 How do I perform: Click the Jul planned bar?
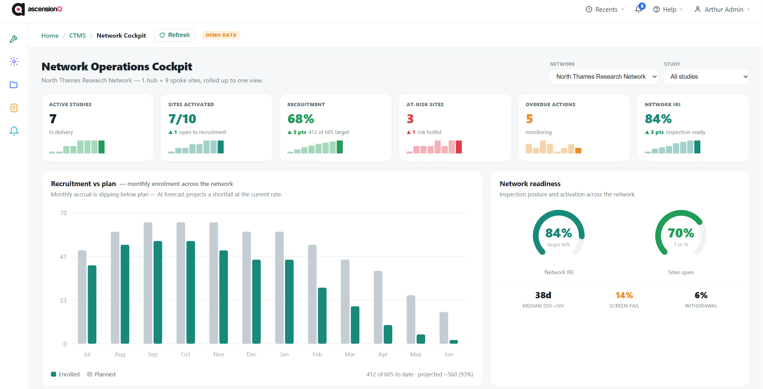[82, 297]
